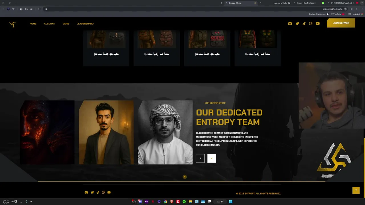Open the last backpack item card

pyautogui.click(x=257, y=48)
